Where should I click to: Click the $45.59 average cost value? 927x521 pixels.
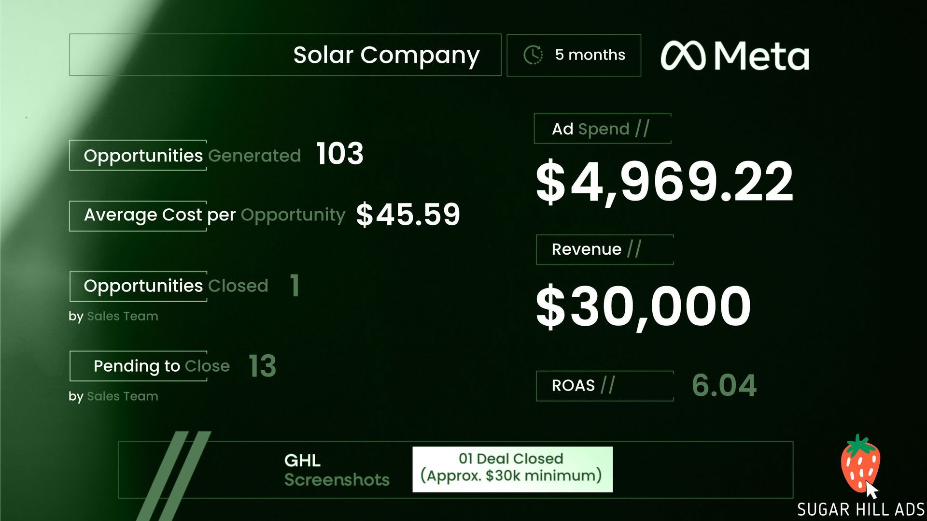[408, 215]
